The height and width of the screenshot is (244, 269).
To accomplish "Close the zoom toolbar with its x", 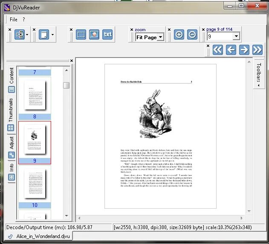I will tap(132, 30).
